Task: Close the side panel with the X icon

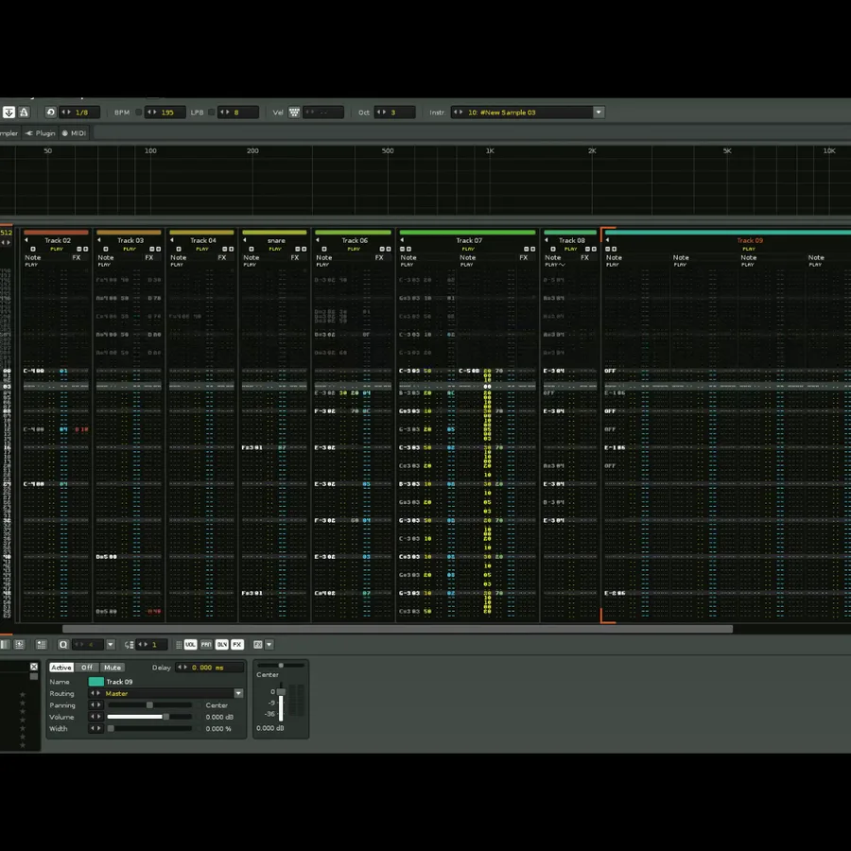Action: tap(34, 667)
